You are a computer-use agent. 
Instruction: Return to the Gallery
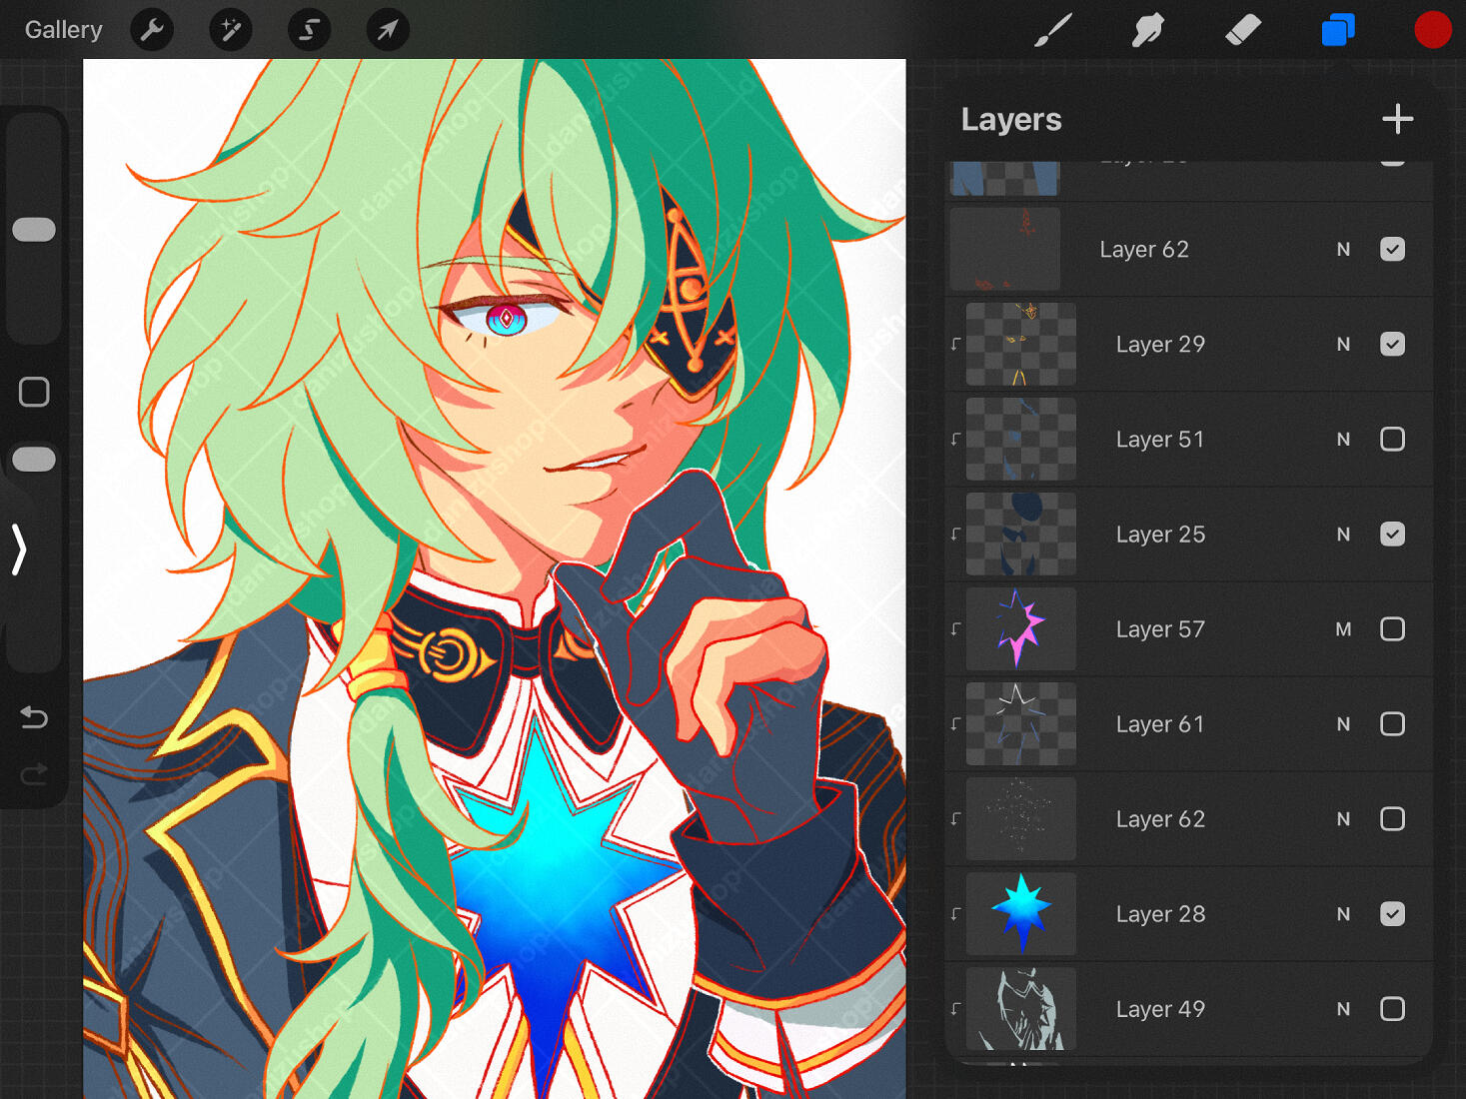[63, 30]
